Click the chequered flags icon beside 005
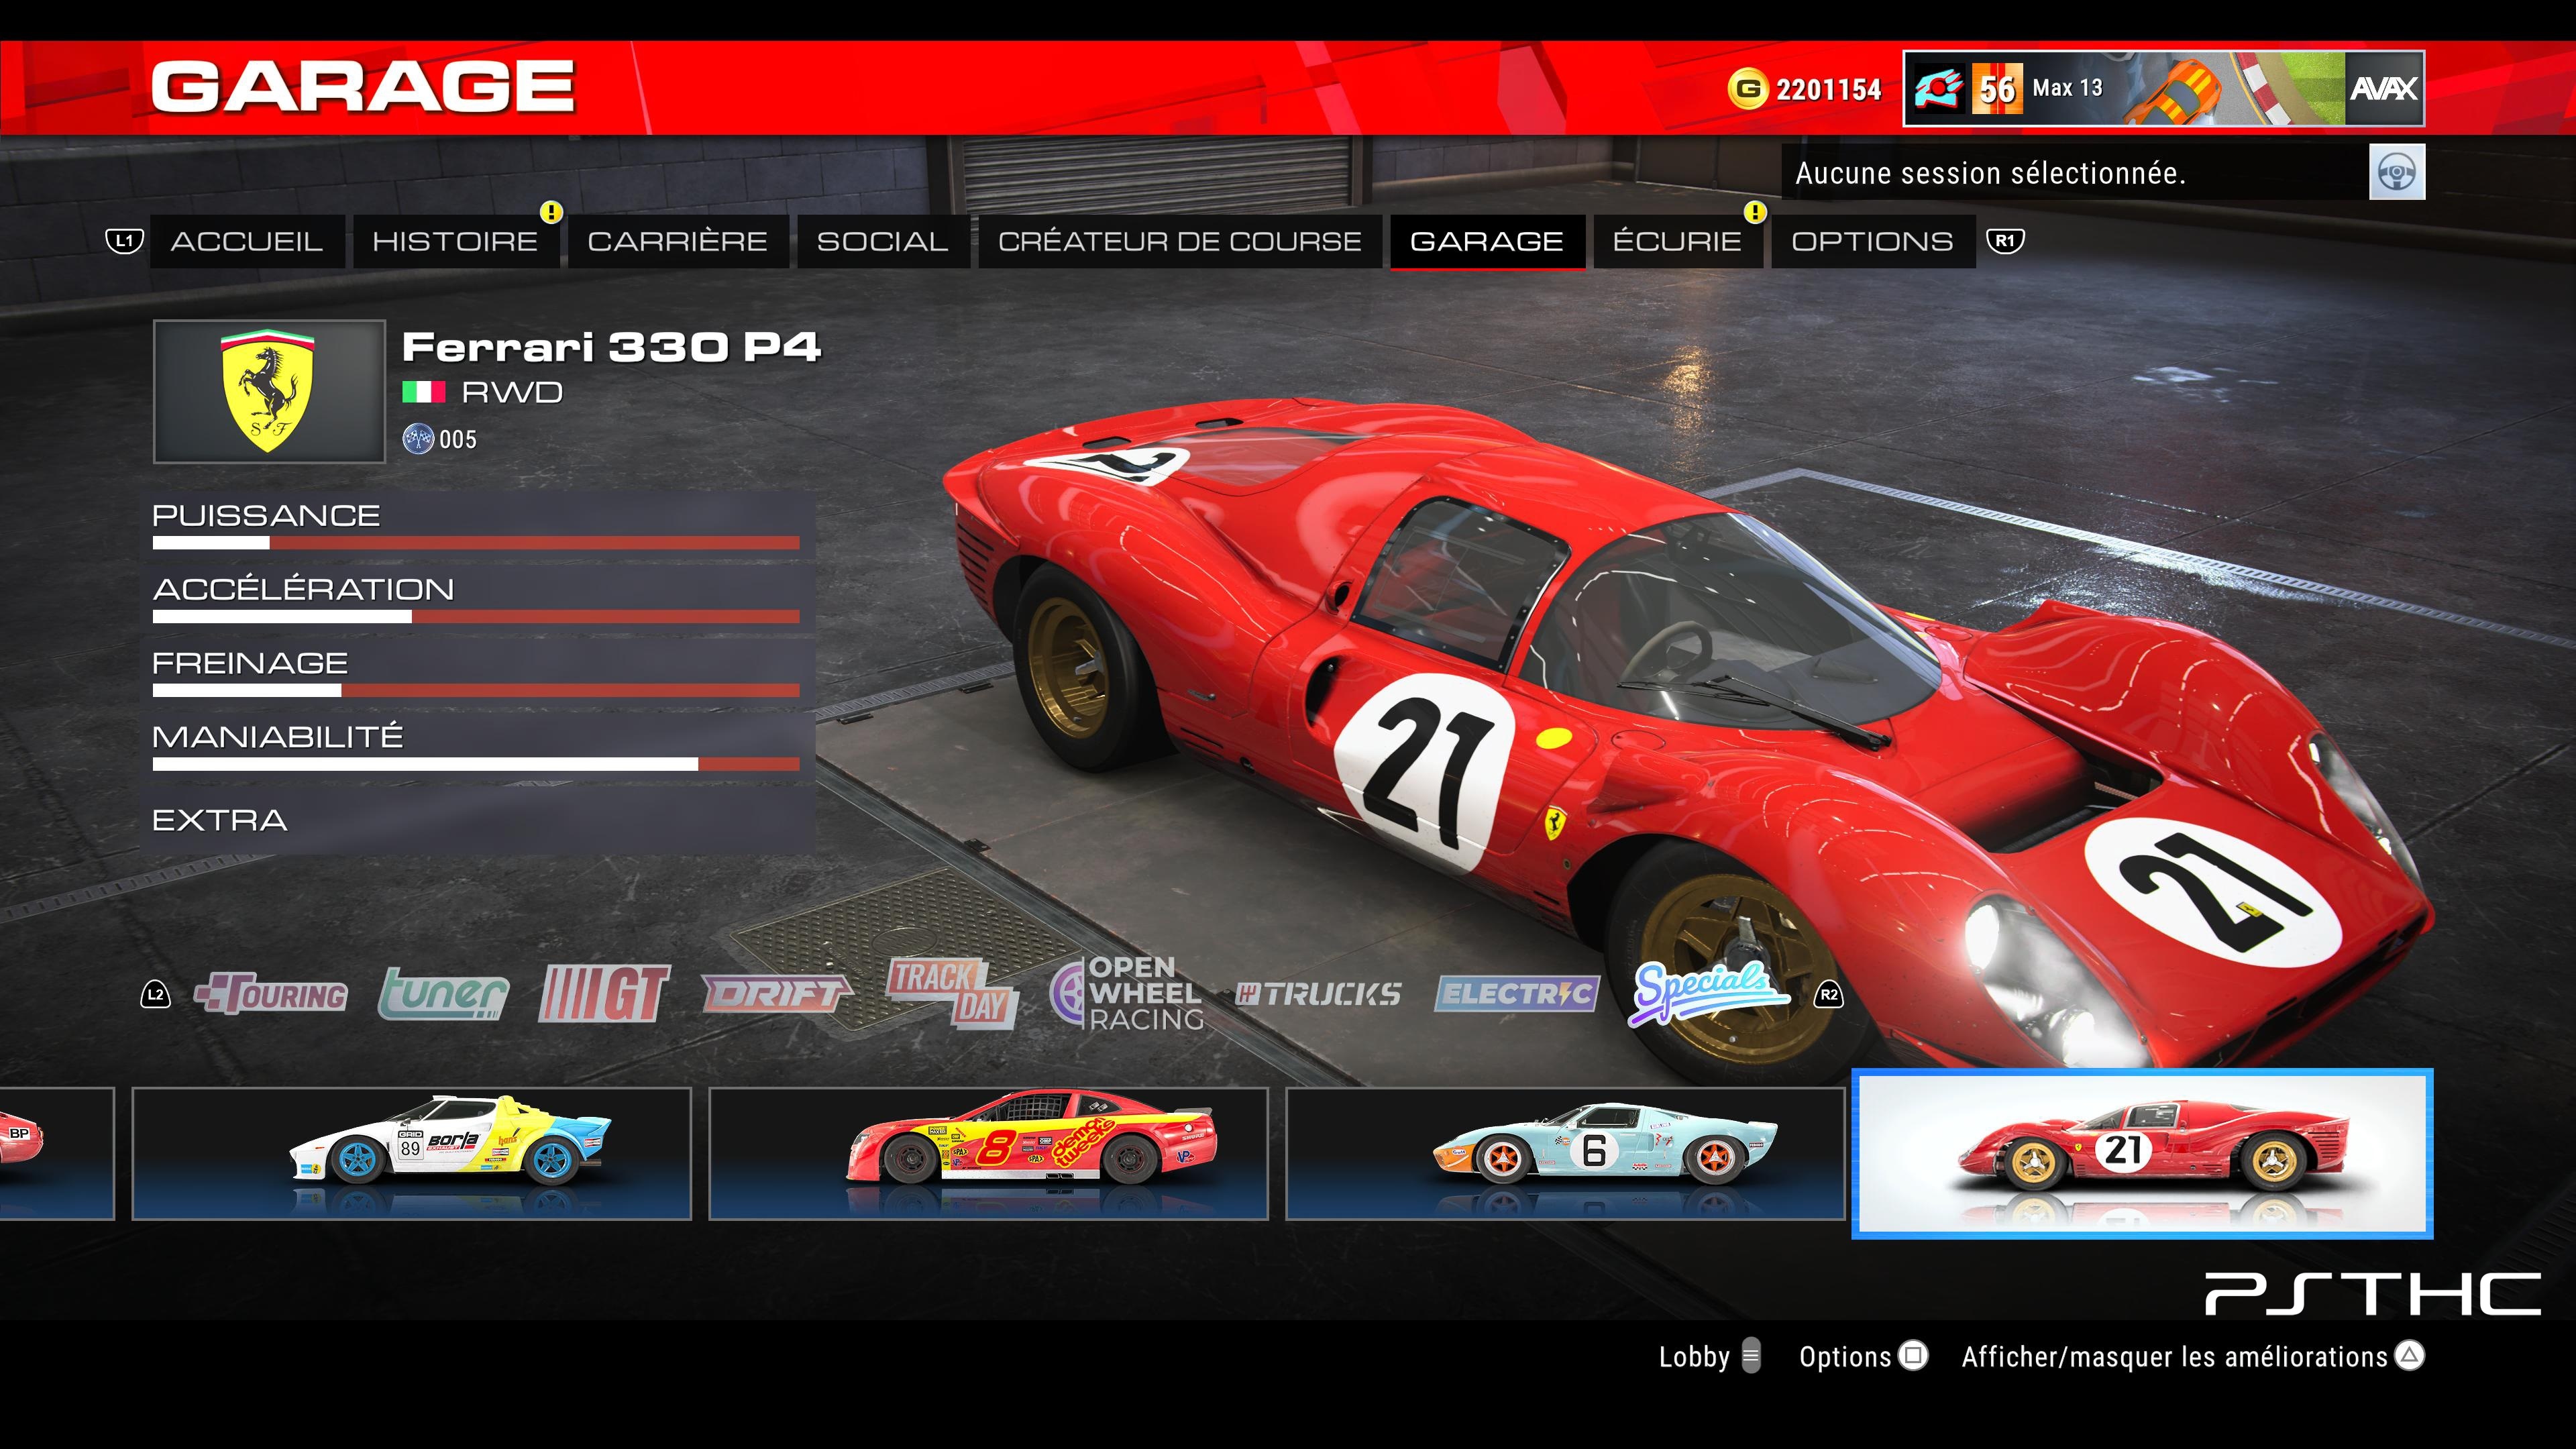The width and height of the screenshot is (2576, 1449). point(417,439)
